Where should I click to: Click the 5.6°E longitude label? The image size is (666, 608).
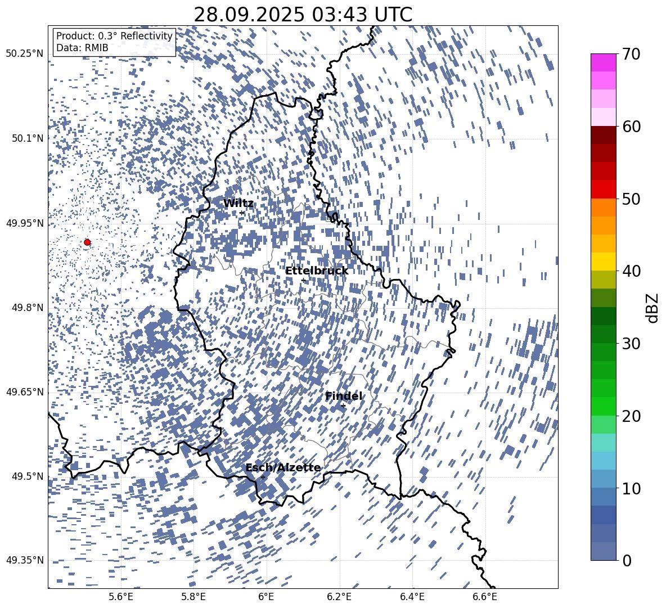(120, 597)
